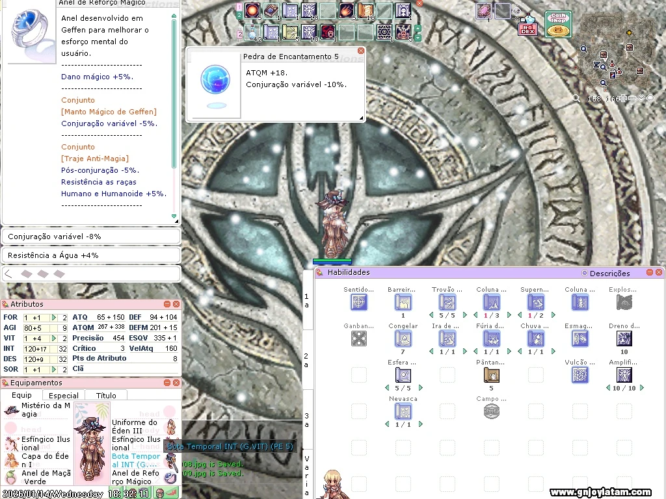Click the Bota Temporal INT equipment entry
666x499 pixels.
pyautogui.click(x=135, y=460)
